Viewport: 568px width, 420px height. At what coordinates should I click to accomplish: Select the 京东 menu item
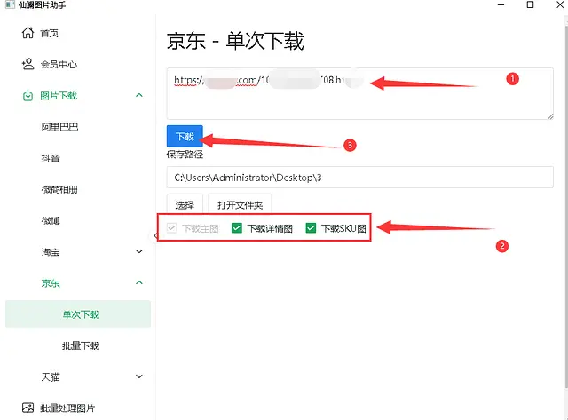pyautogui.click(x=51, y=283)
